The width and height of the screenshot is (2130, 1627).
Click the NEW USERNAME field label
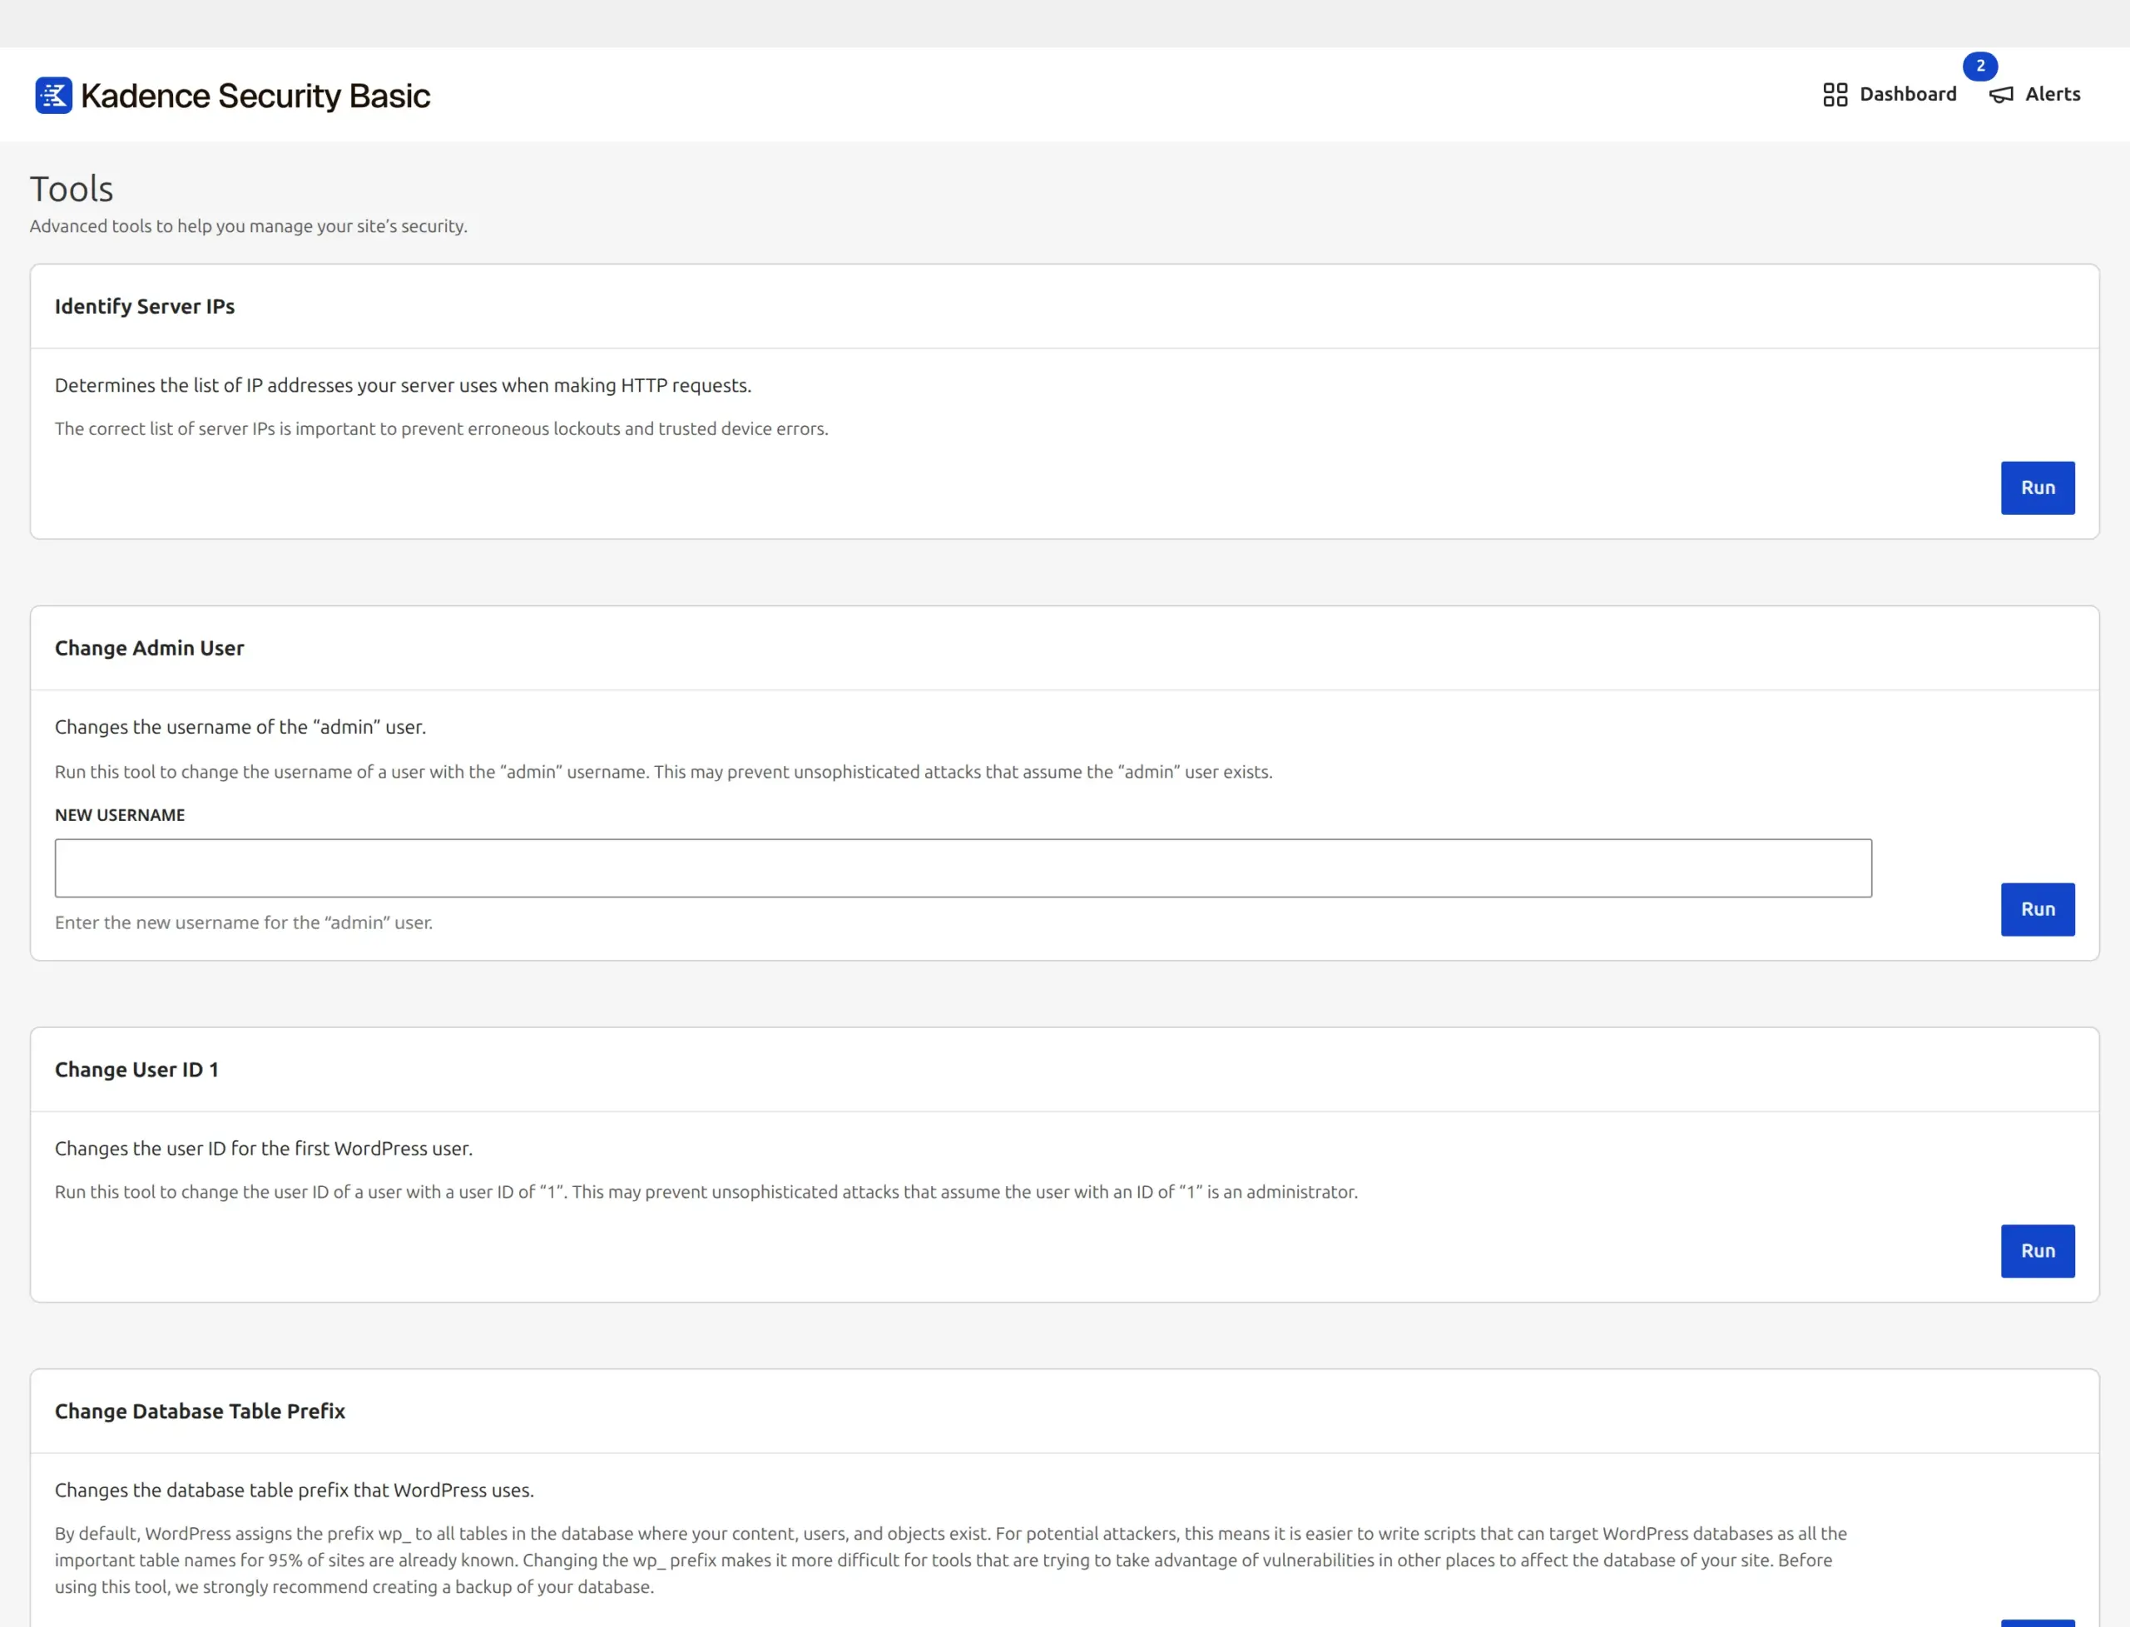(120, 814)
